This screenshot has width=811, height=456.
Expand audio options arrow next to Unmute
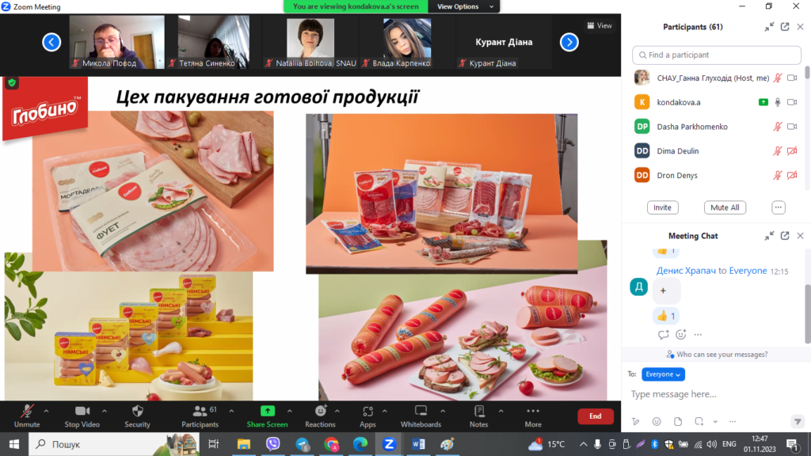46,411
